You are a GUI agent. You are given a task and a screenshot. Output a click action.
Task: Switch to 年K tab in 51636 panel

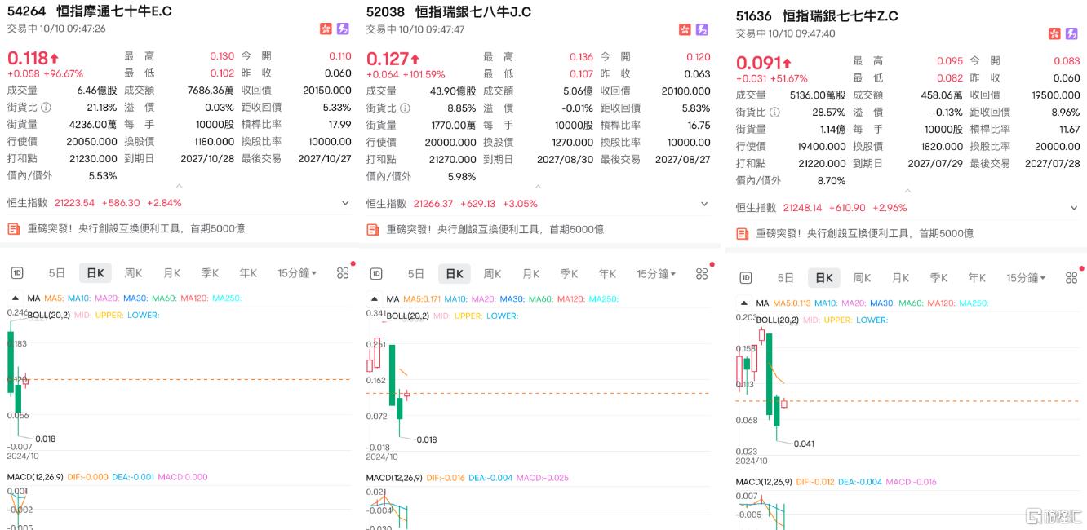[977, 277]
